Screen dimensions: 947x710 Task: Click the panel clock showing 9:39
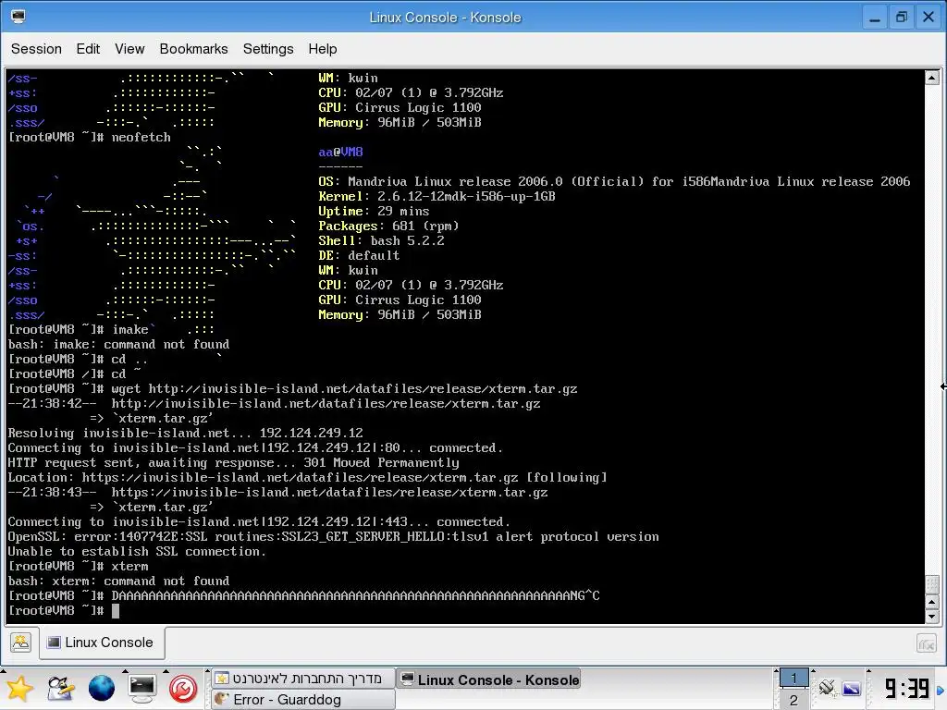[906, 688]
